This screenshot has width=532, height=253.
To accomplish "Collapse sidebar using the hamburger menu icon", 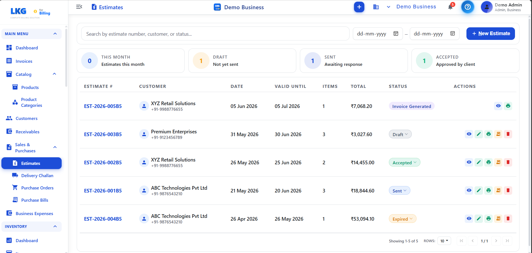I will (x=79, y=7).
